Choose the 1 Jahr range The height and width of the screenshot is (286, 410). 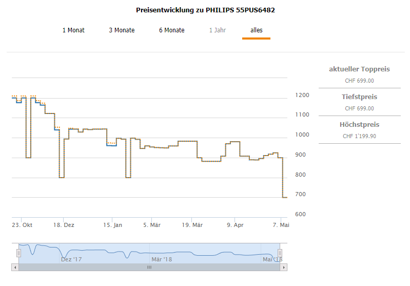pyautogui.click(x=217, y=30)
